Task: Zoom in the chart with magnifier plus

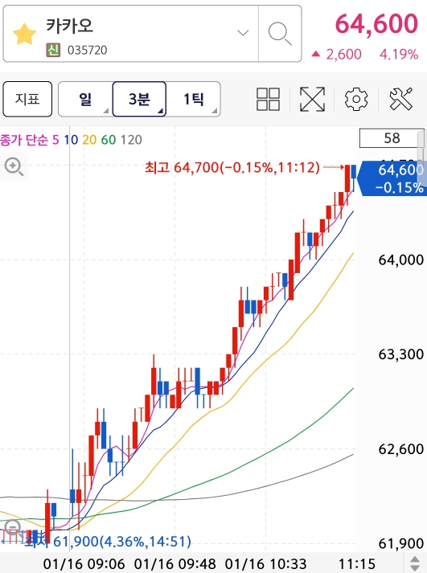Action: point(14,166)
